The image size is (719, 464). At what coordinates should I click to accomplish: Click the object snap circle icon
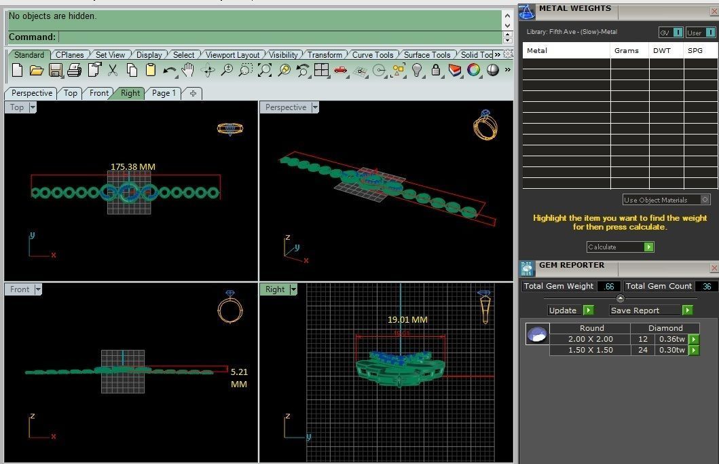pos(380,70)
